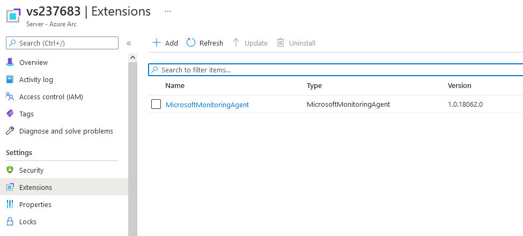Screen dimensions: 523x236
Task: Click the Overview server icon
Action: pyautogui.click(x=10, y=62)
